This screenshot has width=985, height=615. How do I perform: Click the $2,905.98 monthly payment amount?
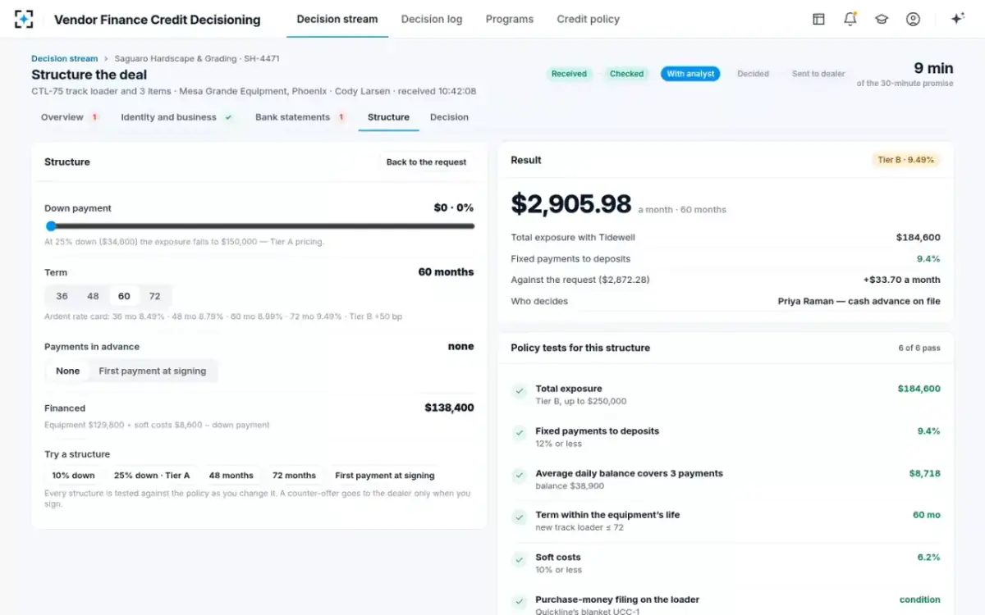click(x=571, y=204)
